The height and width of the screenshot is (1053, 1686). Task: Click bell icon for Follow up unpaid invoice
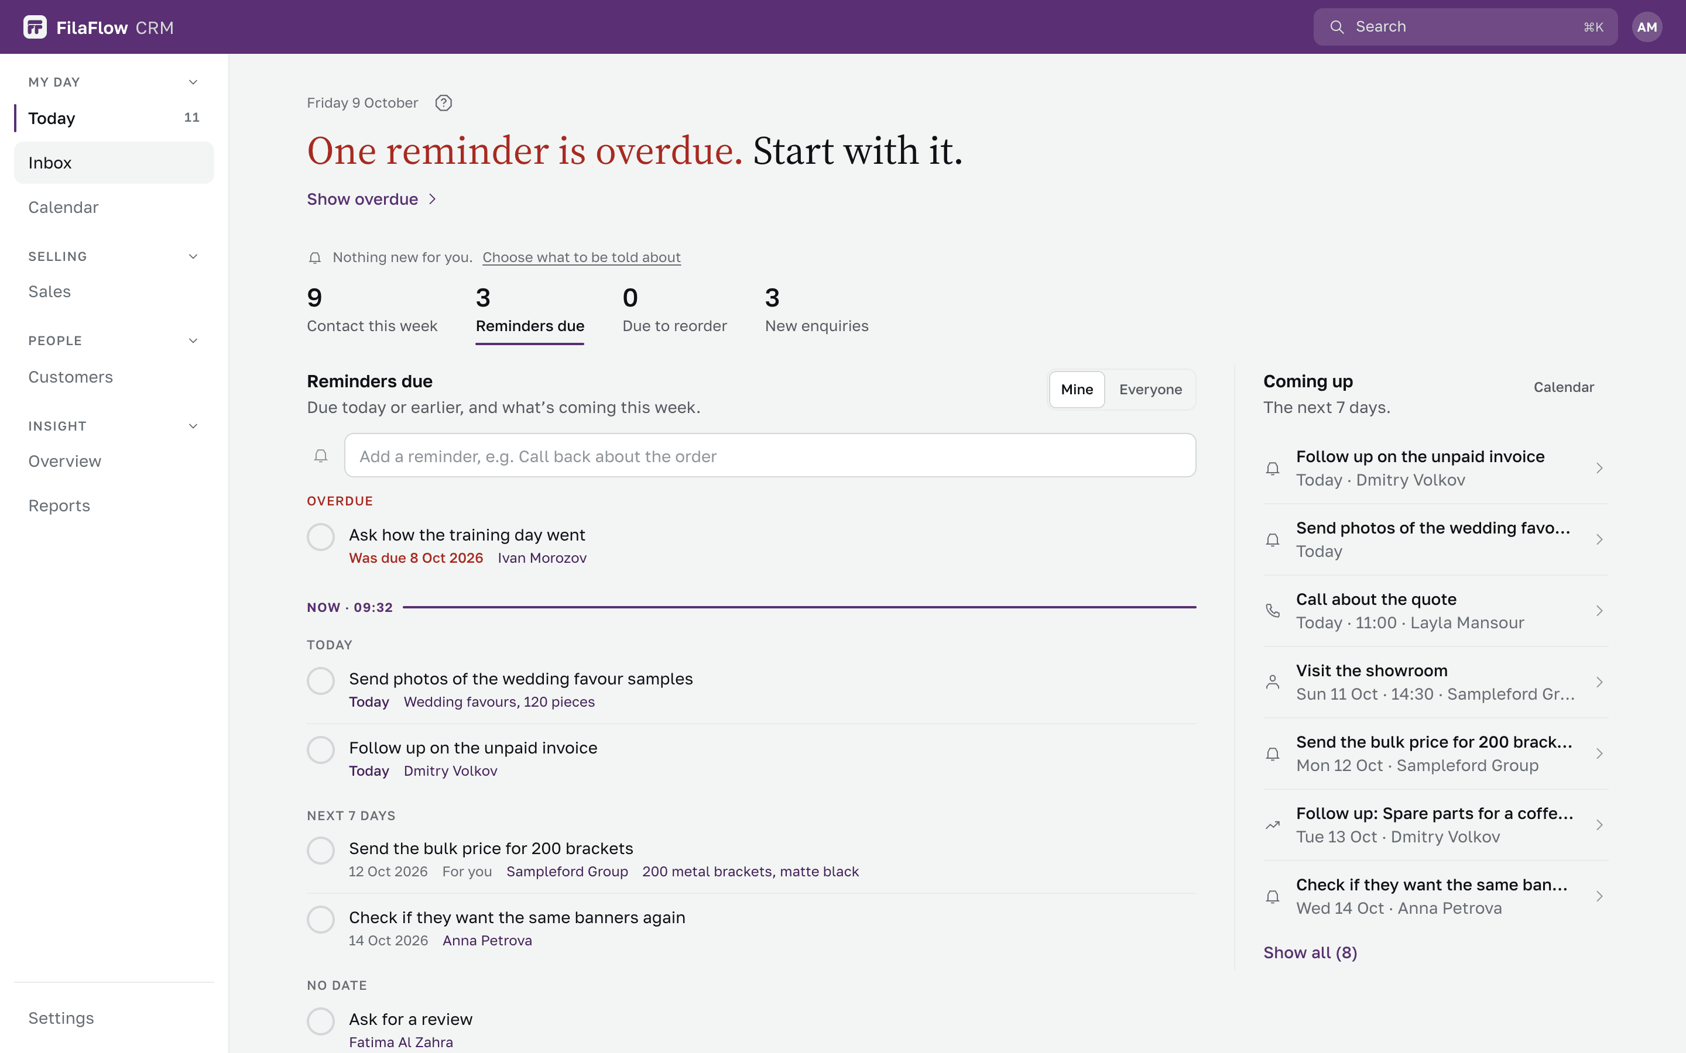(x=1272, y=469)
